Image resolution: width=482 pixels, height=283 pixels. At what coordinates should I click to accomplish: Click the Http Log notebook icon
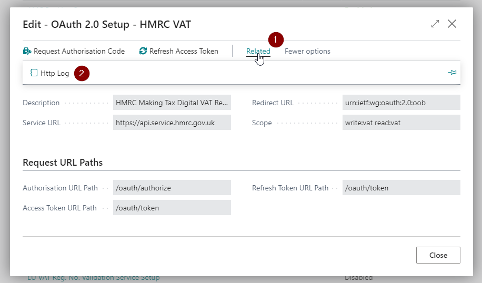click(34, 73)
